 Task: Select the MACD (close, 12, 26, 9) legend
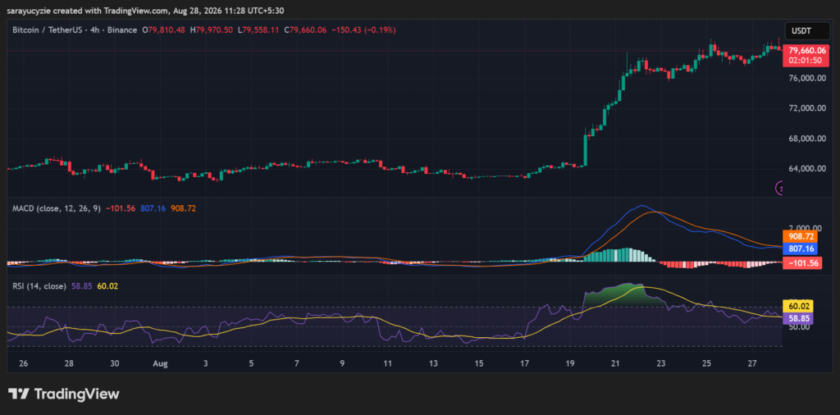pyautogui.click(x=57, y=208)
